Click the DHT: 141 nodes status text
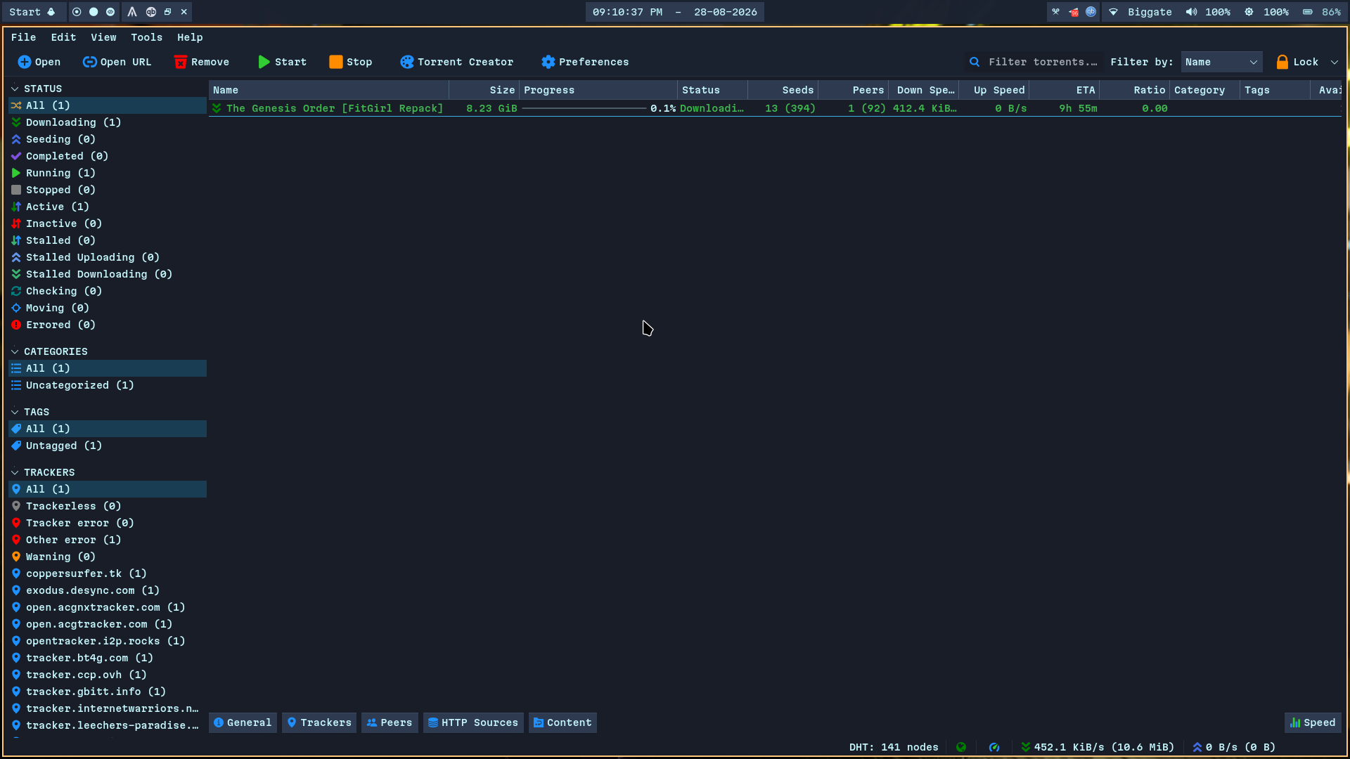The image size is (1350, 759). click(894, 747)
